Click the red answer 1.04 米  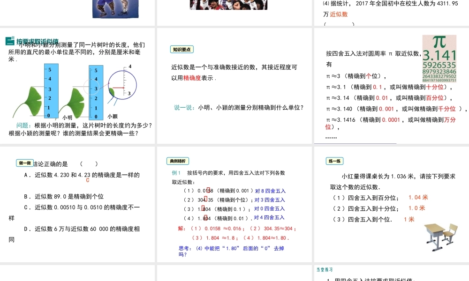pyautogui.click(x=418, y=197)
